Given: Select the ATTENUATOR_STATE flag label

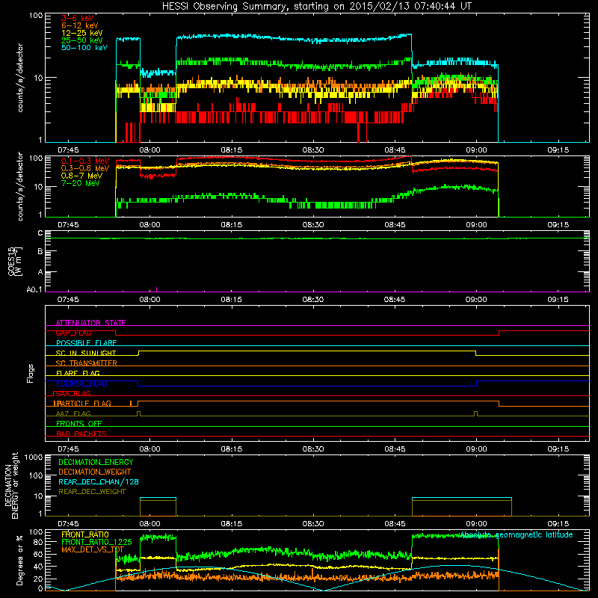Looking at the screenshot, I should click(x=90, y=323).
